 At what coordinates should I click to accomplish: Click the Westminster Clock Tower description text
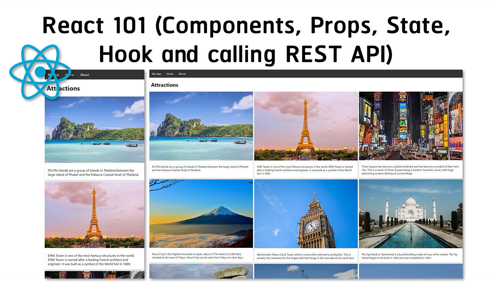(x=306, y=256)
